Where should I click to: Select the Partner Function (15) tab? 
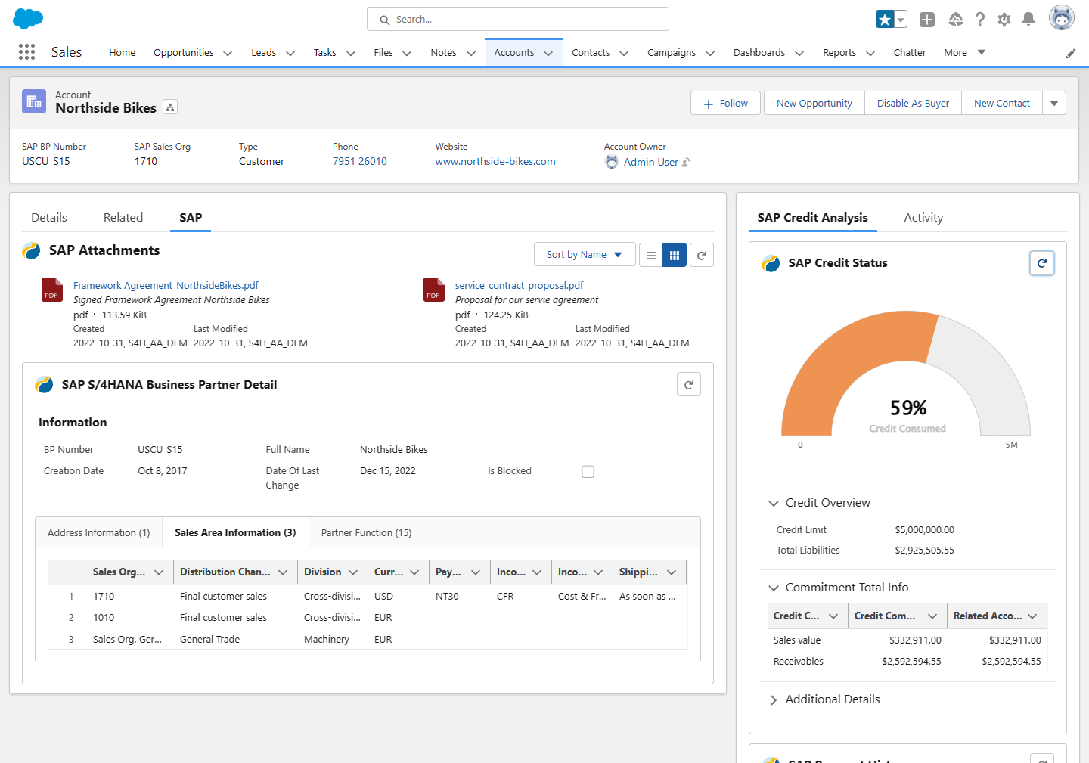pyautogui.click(x=367, y=533)
